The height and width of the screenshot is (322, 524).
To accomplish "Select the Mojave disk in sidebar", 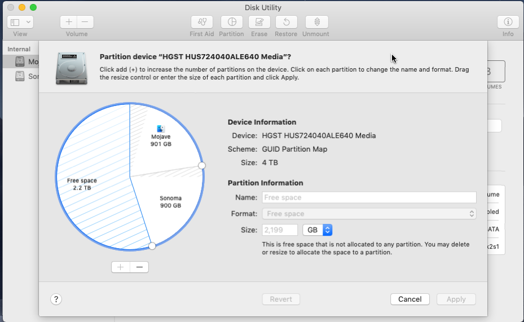I will click(21, 61).
